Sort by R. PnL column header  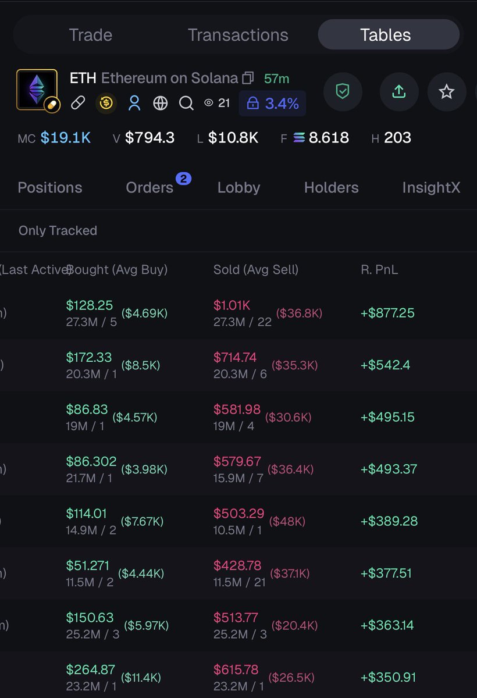[379, 269]
